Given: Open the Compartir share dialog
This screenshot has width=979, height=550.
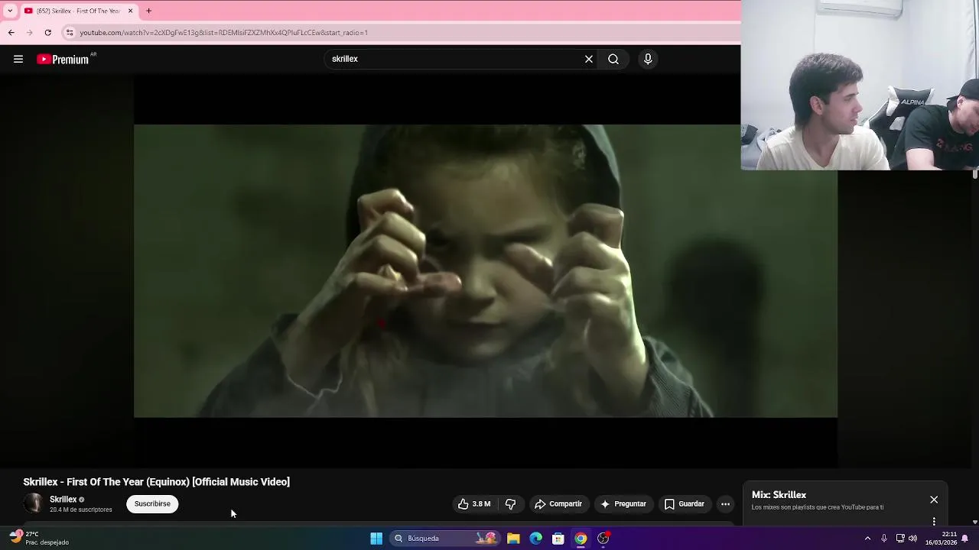Looking at the screenshot, I should point(559,504).
